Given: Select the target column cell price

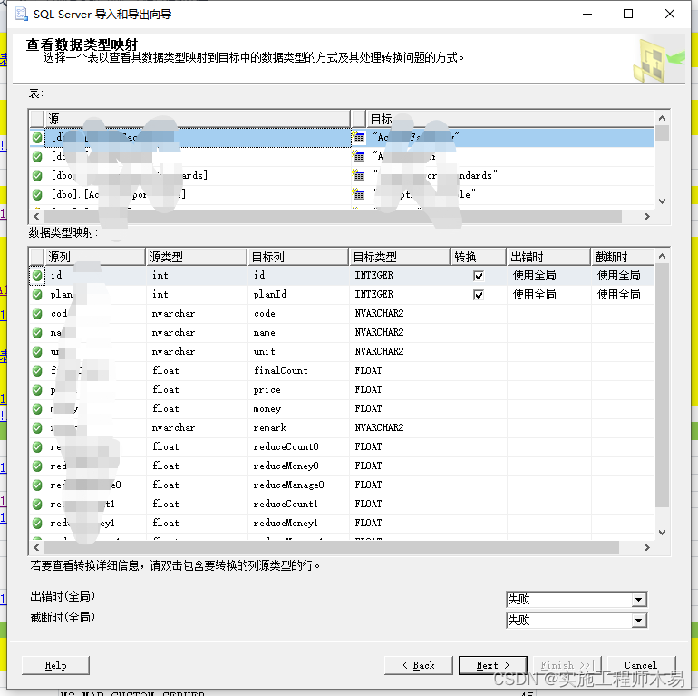Looking at the screenshot, I should [298, 390].
